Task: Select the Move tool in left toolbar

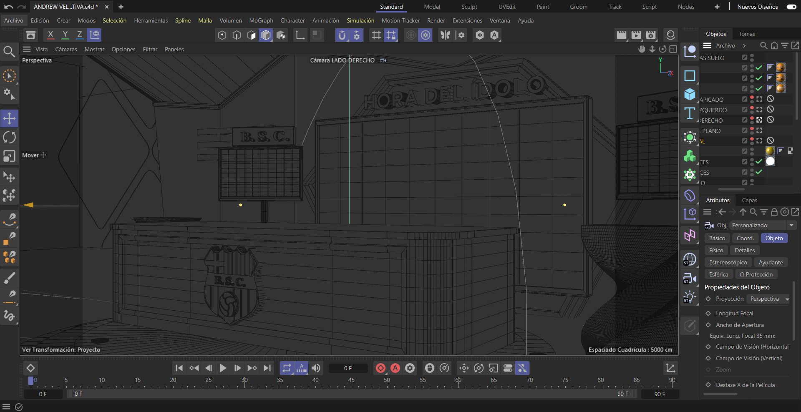Action: click(x=9, y=118)
